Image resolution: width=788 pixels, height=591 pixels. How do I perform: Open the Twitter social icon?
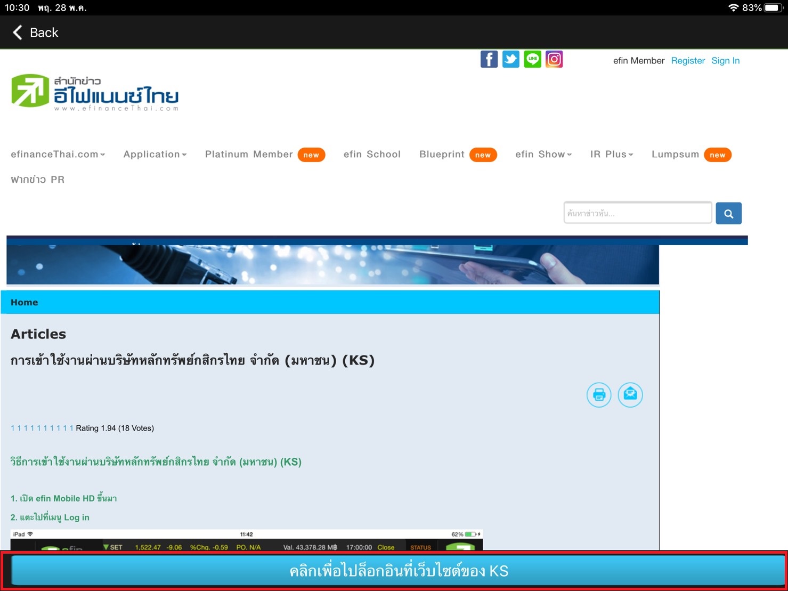click(x=511, y=59)
